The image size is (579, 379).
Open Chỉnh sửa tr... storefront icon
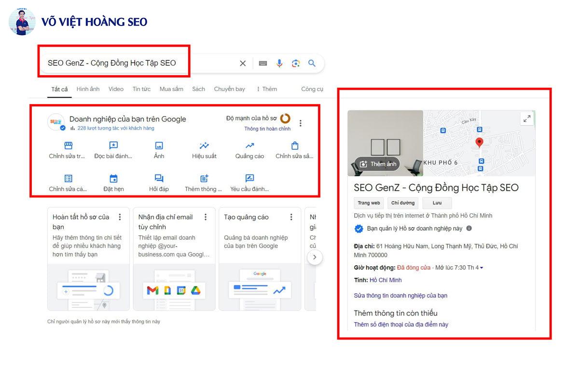tap(68, 145)
